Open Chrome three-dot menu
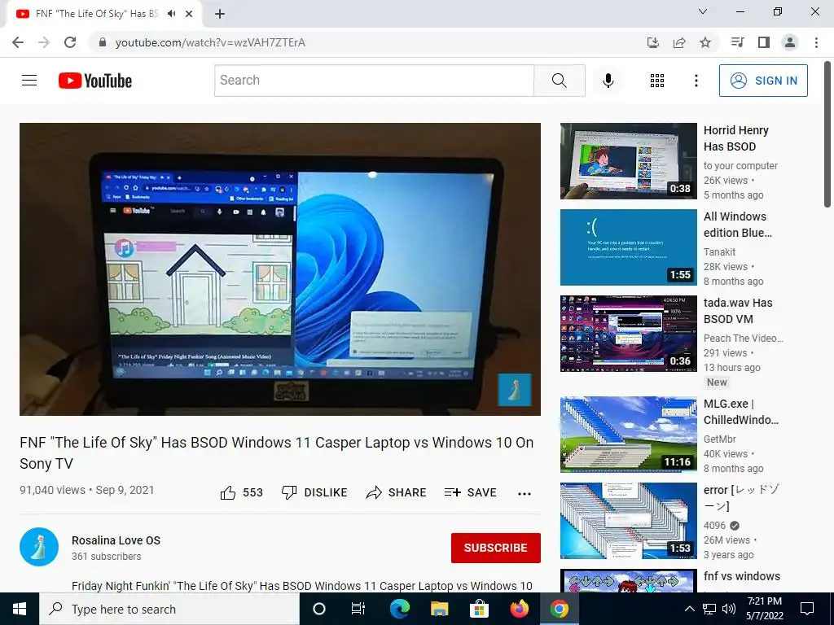 pyautogui.click(x=816, y=42)
